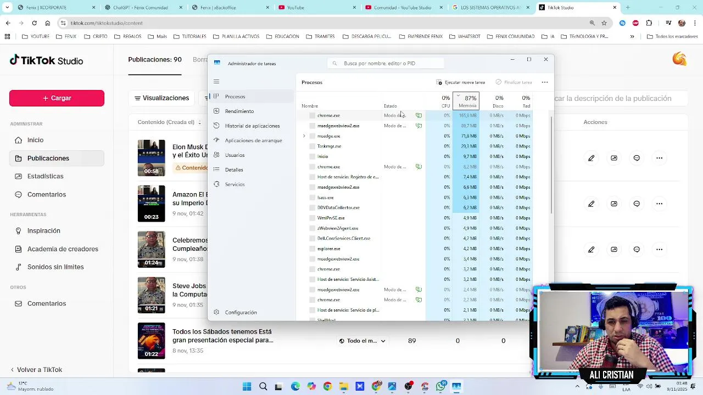The width and height of the screenshot is (703, 395).
Task: Edit the first post with pencil icon
Action: coord(591,158)
